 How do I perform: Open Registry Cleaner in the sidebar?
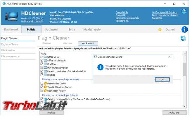[18, 44]
